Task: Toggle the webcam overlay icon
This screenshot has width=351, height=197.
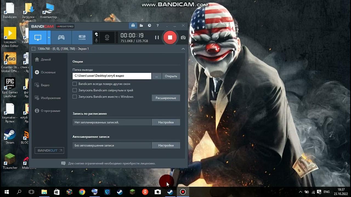Action: tap(107, 37)
